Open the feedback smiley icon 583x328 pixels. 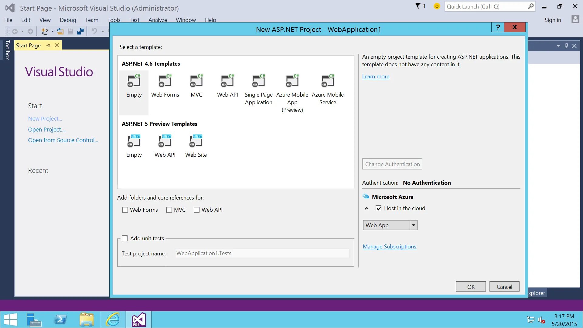(437, 6)
